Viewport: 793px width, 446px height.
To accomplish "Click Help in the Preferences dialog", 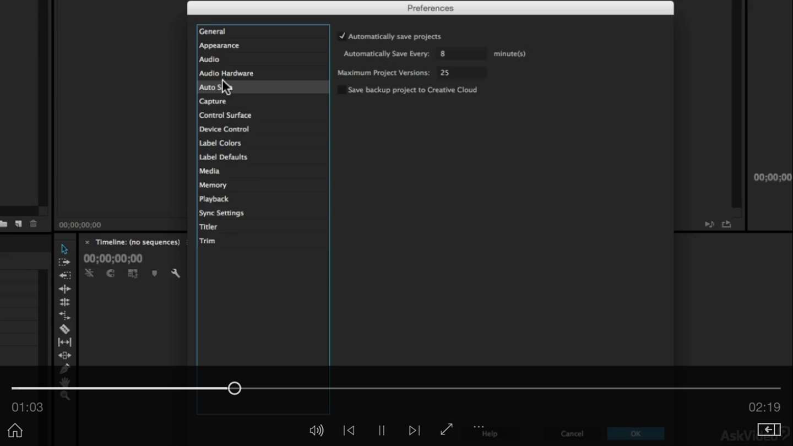I will point(490,434).
